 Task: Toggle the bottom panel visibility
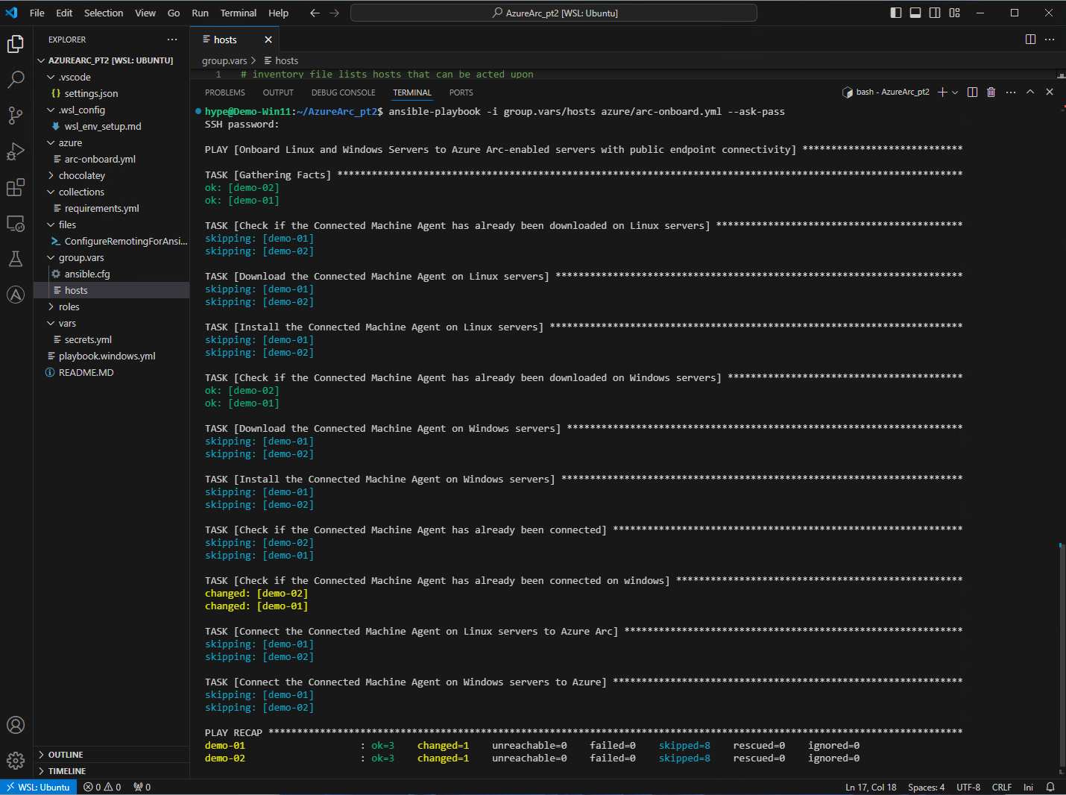(915, 13)
